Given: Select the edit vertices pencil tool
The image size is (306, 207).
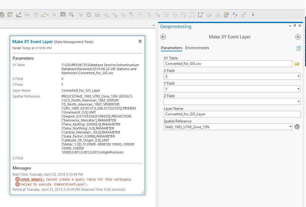Looking at the screenshot, I should [x=18, y=15].
